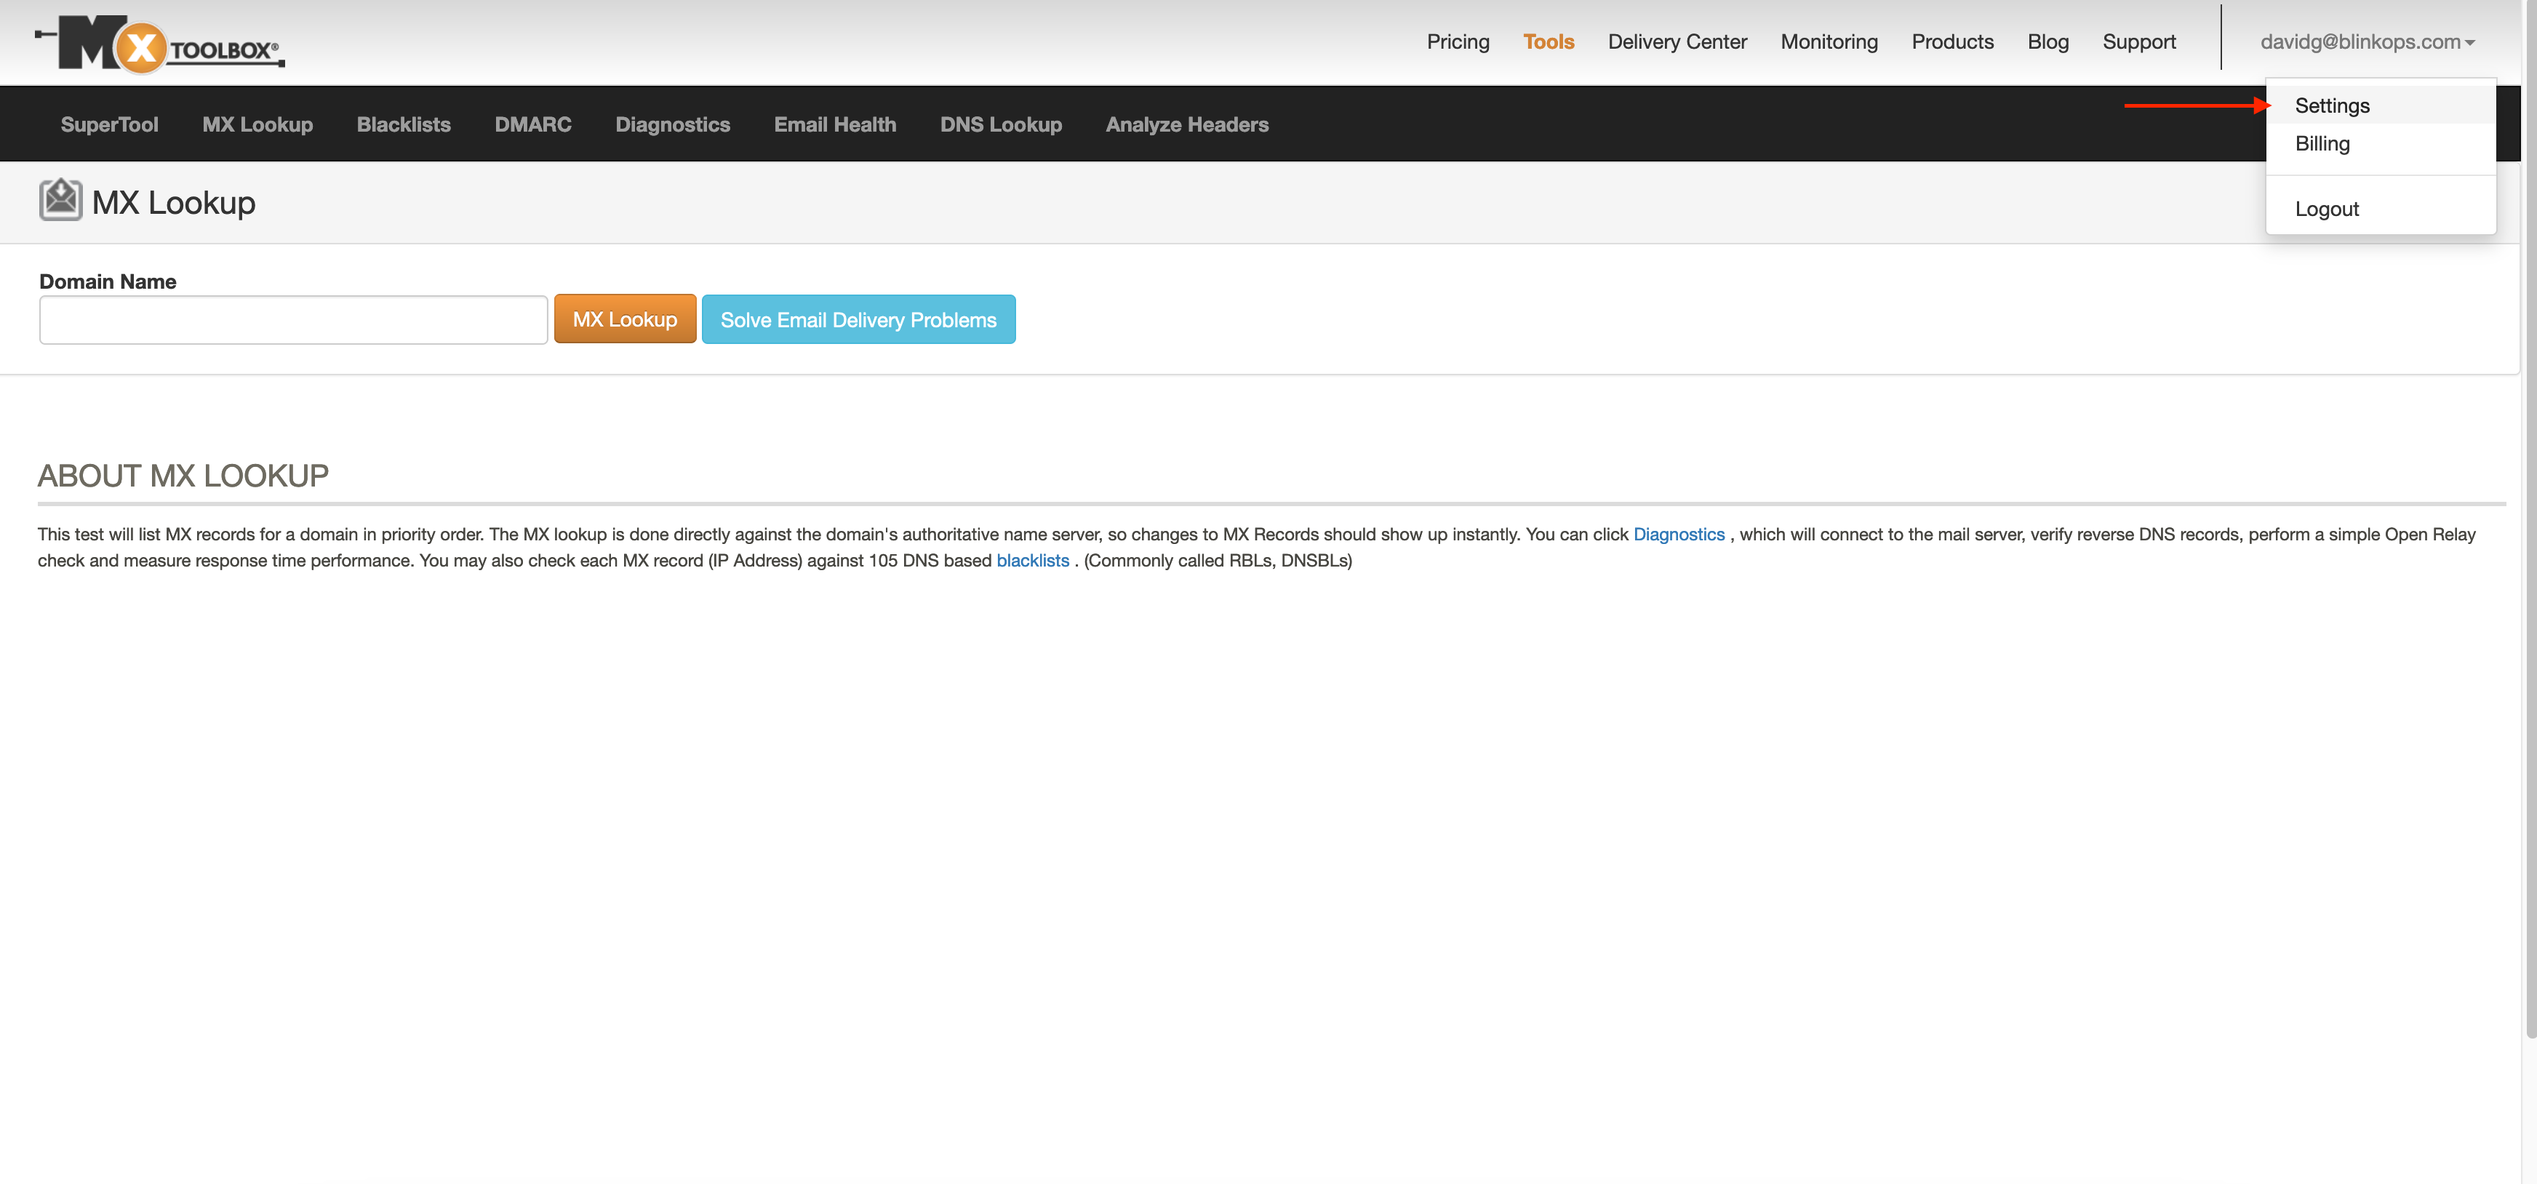Open the DNS Lookup tab

coord(1001,124)
